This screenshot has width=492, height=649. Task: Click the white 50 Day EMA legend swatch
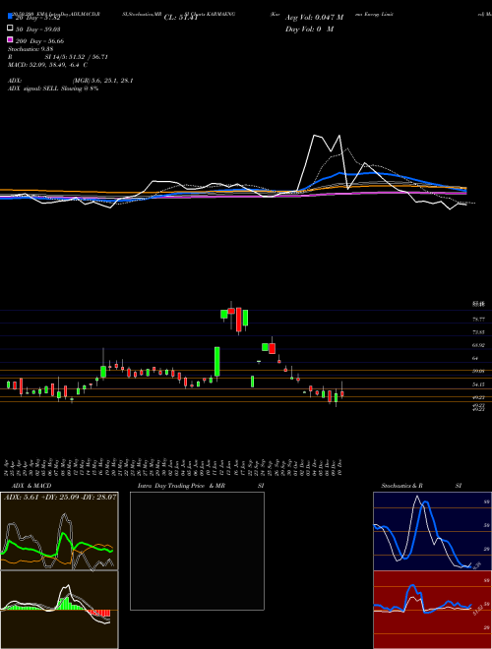[11, 28]
